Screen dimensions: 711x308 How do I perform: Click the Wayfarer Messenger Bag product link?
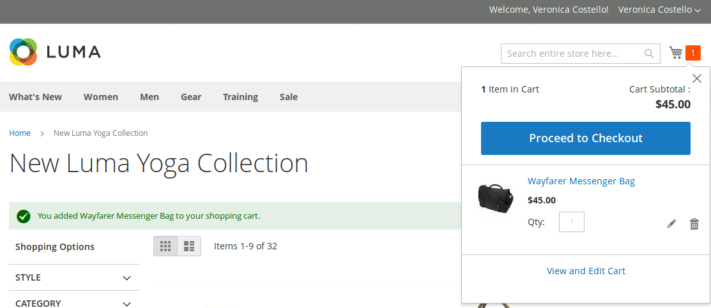581,181
